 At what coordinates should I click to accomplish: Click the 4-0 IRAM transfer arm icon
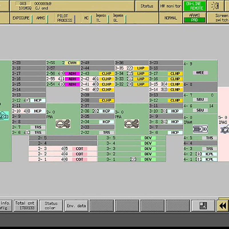pyautogui.click(x=200, y=129)
